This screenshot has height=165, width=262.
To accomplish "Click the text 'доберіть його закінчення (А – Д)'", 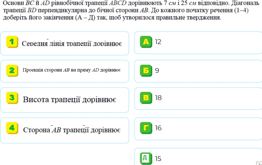I will coord(49,17).
